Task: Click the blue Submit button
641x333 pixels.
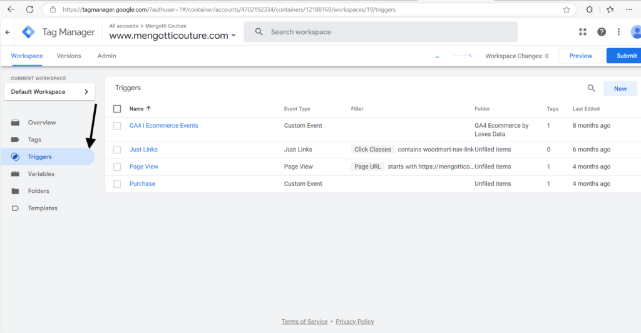Action: pyautogui.click(x=624, y=56)
